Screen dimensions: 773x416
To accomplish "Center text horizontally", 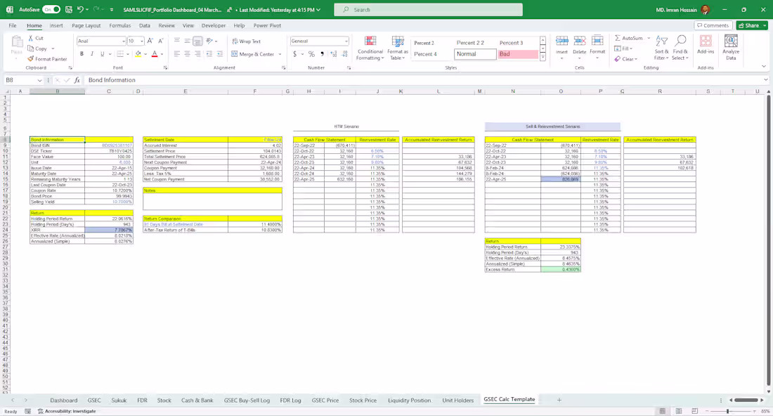I will (188, 53).
